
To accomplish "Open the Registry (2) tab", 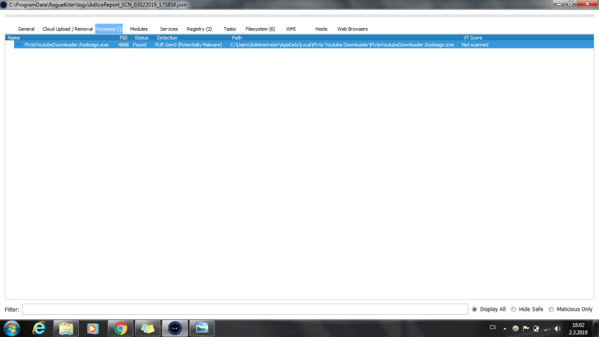I will click(x=199, y=29).
